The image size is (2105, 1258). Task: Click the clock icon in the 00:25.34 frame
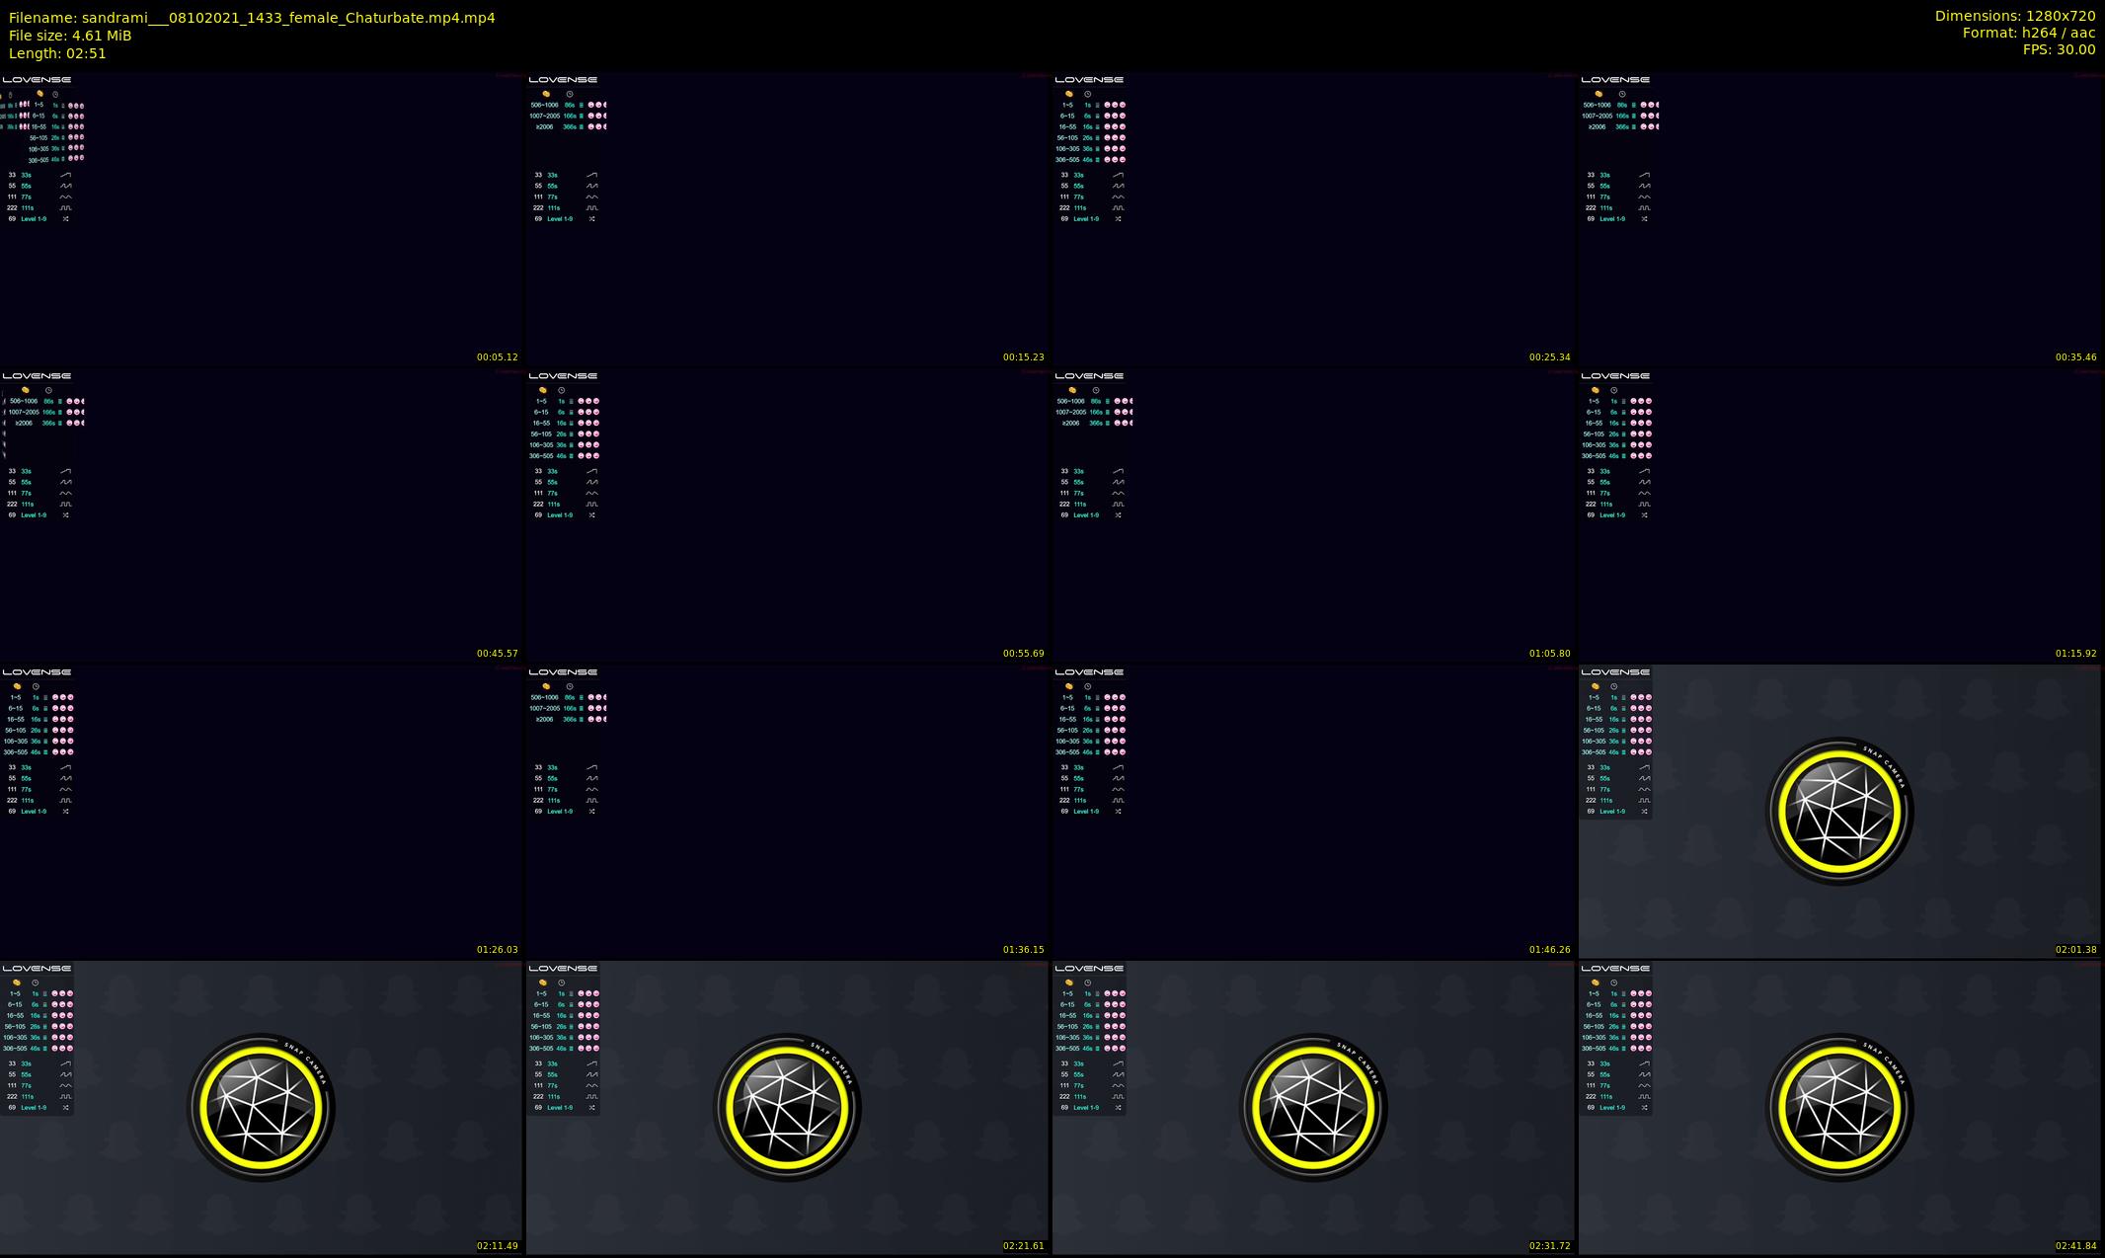pyautogui.click(x=1087, y=94)
